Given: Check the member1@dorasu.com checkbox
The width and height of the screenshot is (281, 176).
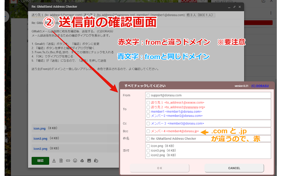Looking at the screenshot, I should pos(148,112).
